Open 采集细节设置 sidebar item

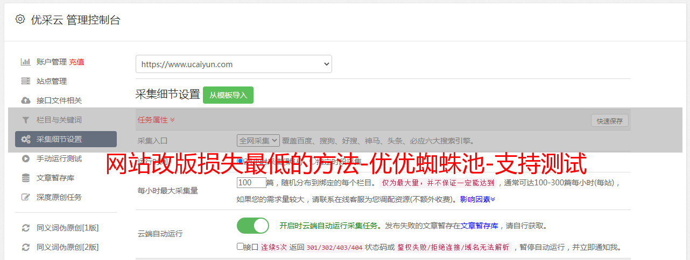[66, 139]
